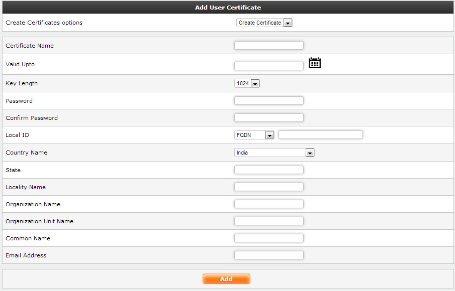Image resolution: width=455 pixels, height=291 pixels.
Task: Click the Organization Unit Name field
Action: tap(269, 221)
